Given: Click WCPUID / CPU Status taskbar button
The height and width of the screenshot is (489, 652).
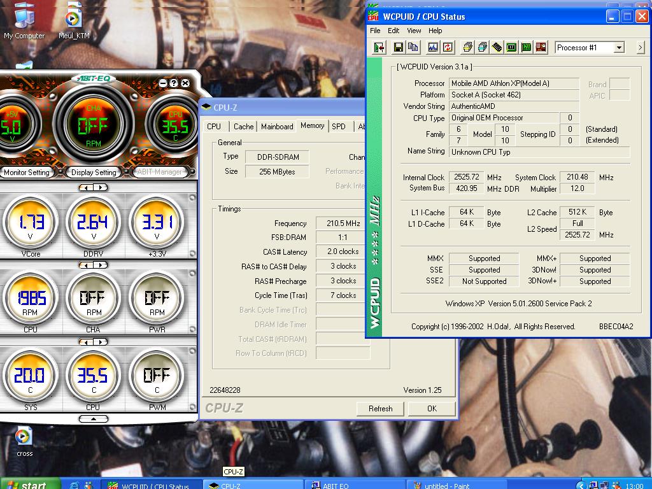Looking at the screenshot, I should point(150,485).
